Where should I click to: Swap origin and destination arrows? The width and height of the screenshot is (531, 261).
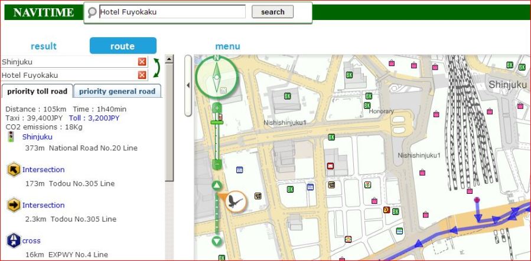(x=156, y=68)
